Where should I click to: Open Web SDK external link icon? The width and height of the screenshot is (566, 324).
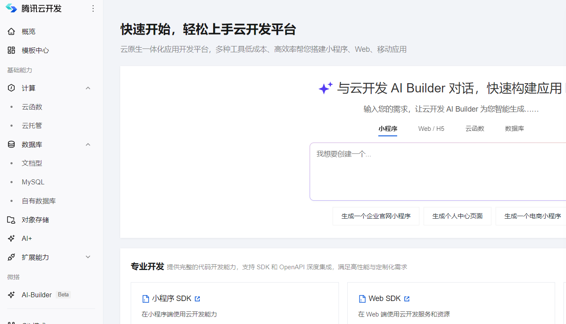pyautogui.click(x=407, y=299)
